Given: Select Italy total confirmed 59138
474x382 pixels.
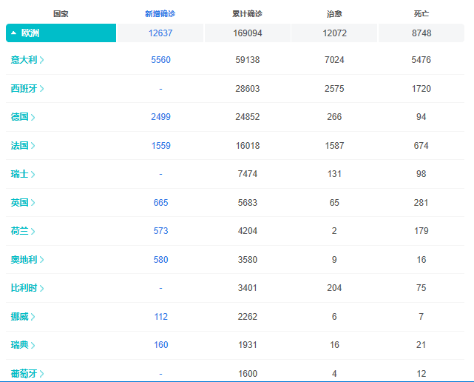Looking at the screenshot, I should click(x=248, y=60).
